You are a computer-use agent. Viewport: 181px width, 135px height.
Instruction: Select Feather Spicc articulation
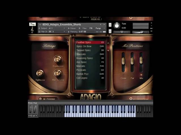[x=90, y=42]
